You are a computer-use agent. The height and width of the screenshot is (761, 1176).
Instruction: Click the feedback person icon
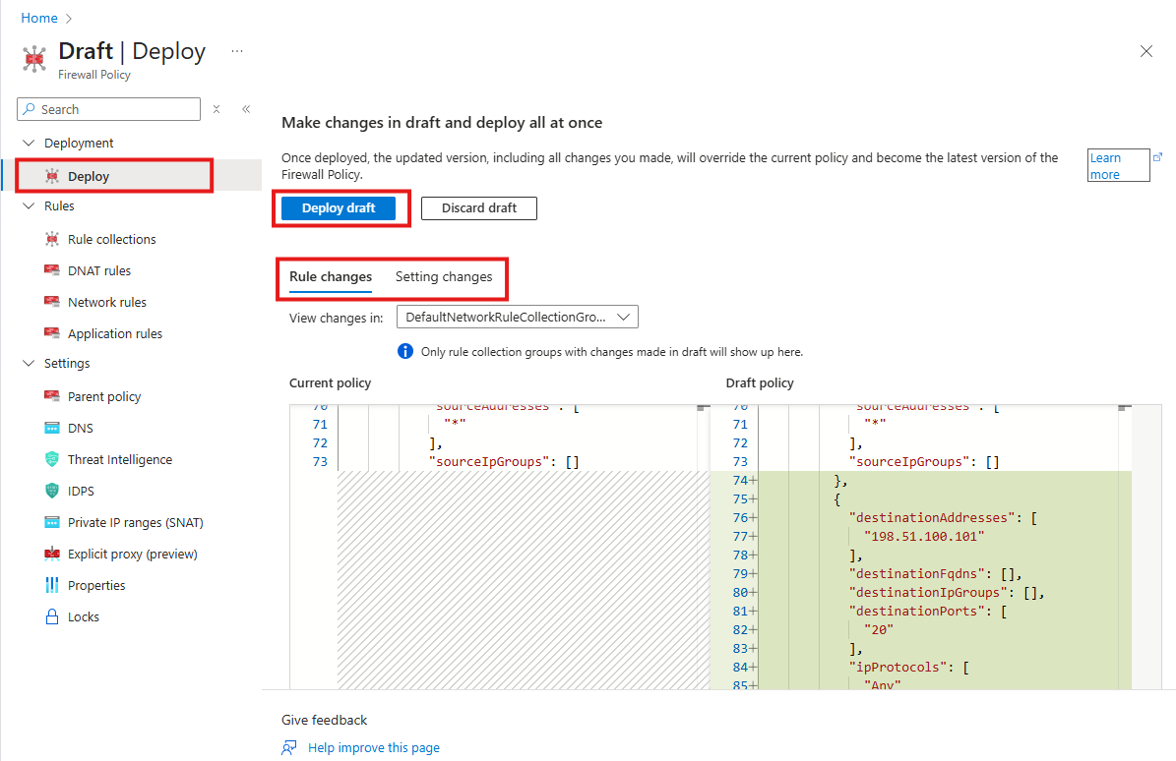tap(289, 747)
